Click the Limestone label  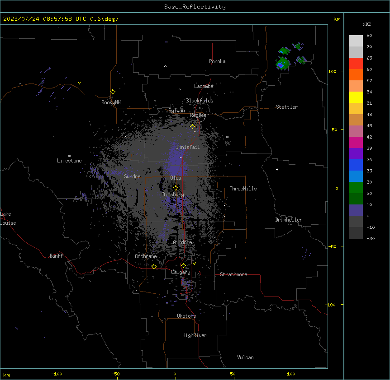[69, 161]
